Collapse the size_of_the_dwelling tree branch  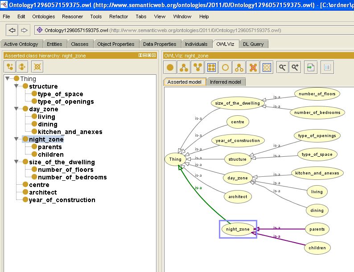click(16, 162)
